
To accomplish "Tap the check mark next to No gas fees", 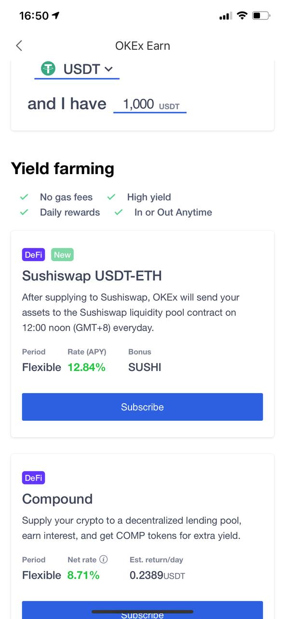I will click(24, 197).
